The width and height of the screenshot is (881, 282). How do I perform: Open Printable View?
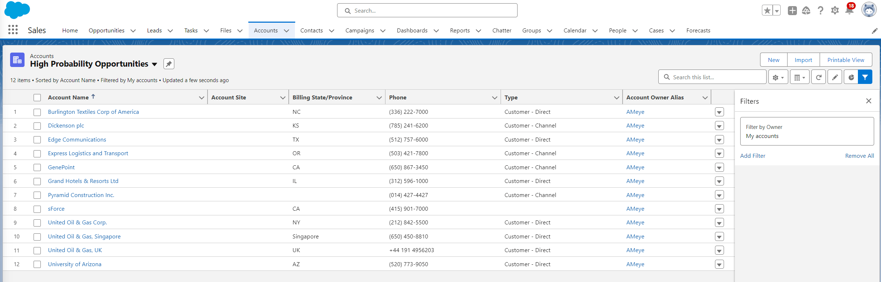coord(846,60)
